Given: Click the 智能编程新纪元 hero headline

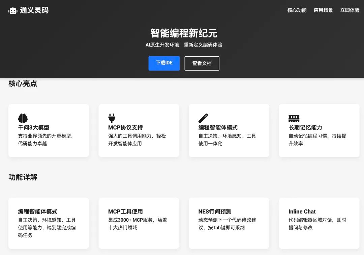Looking at the screenshot, I should (x=184, y=33).
